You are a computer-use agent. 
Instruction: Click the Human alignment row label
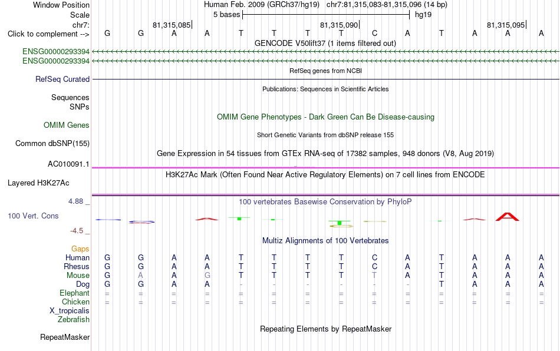pos(77,257)
